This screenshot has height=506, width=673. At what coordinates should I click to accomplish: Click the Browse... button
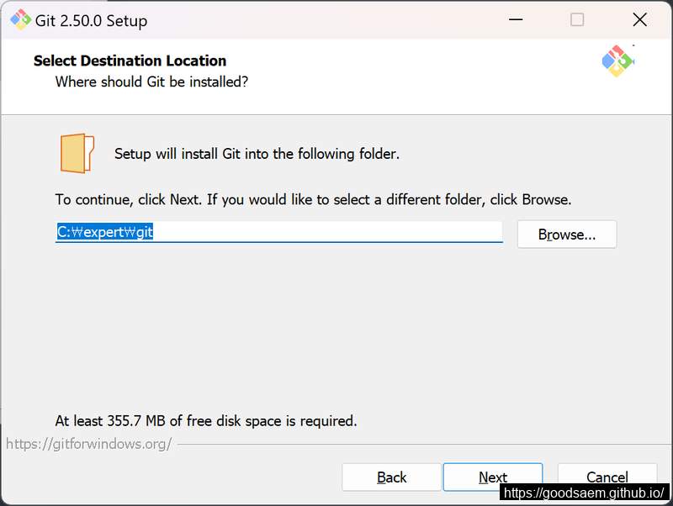coord(566,235)
